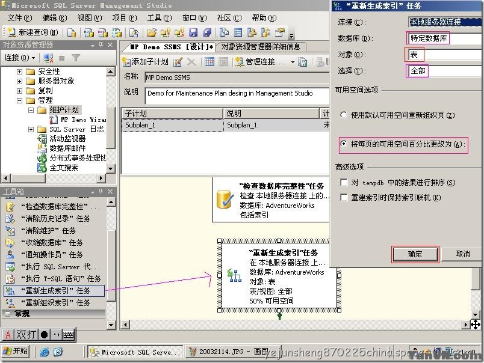Open the 对象 combo showing 表
This screenshot has height=363, width=484.
tap(444, 55)
